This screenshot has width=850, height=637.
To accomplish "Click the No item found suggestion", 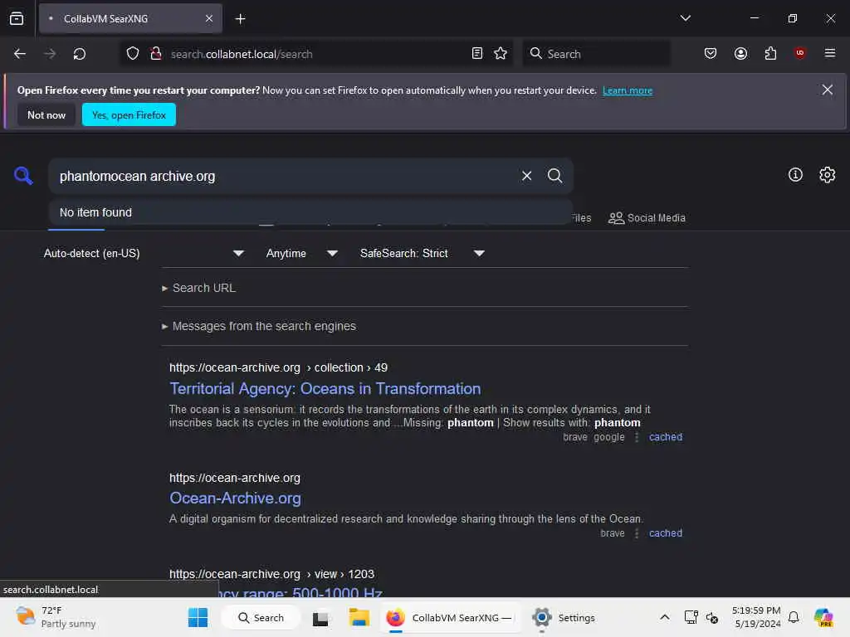I will point(310,212).
